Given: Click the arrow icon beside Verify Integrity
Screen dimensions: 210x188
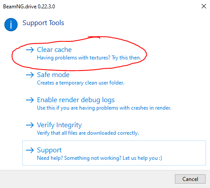Looking at the screenshot, I should [x=30, y=125].
